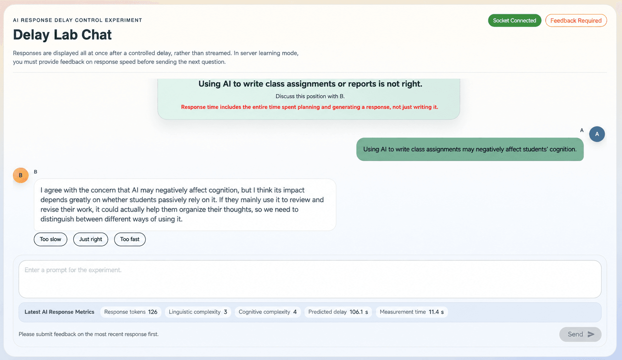
Task: Rate the response as Too fast
Action: [x=130, y=239]
